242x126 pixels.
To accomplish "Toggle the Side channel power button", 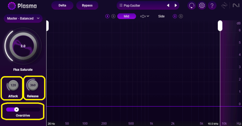I will 175,16.
